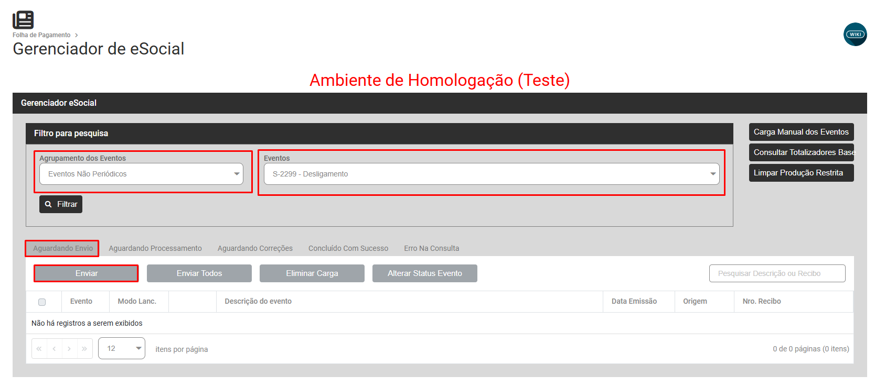The height and width of the screenshot is (387, 875).
Task: Switch to the Aguardando Correções tab
Action: pyautogui.click(x=255, y=248)
